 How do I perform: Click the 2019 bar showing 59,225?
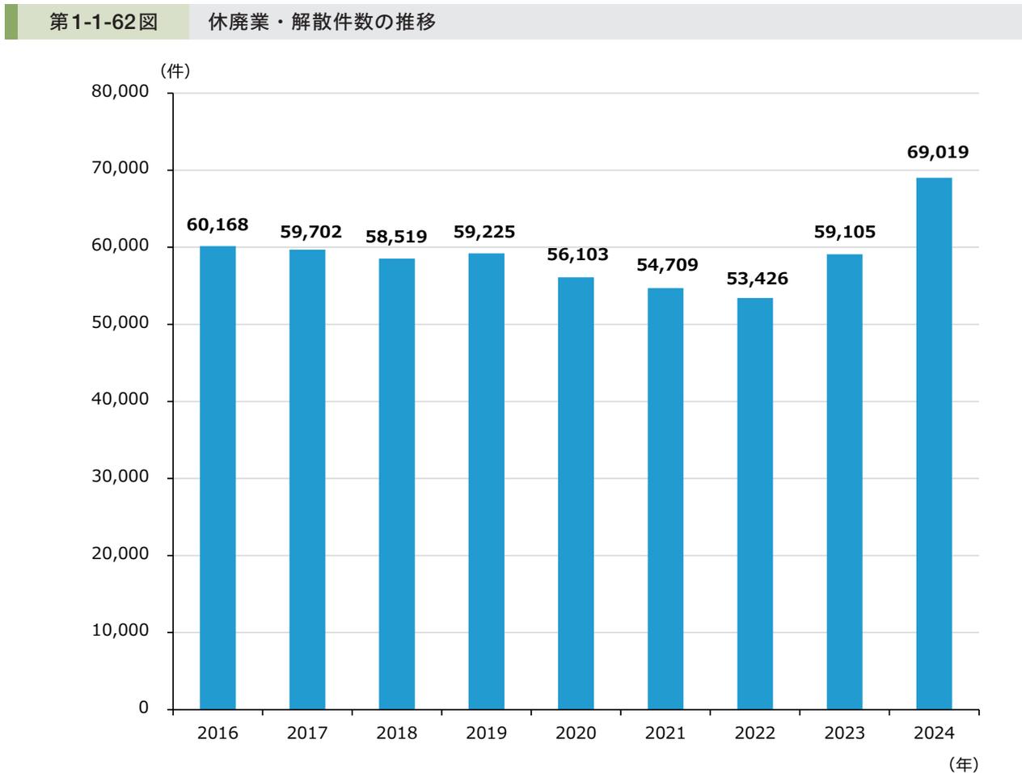(486, 481)
